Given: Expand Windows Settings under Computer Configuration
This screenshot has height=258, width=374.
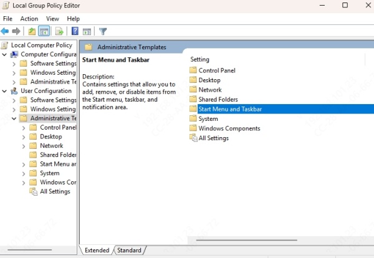Looking at the screenshot, I should (14, 73).
